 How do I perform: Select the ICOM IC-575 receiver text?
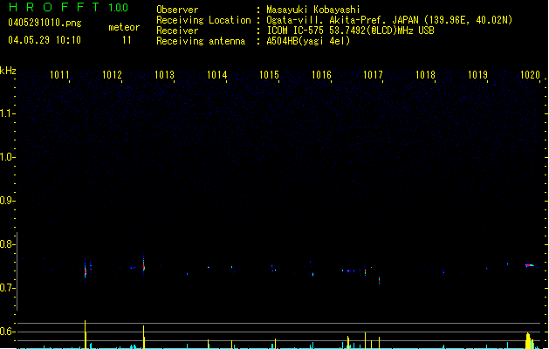pos(350,31)
